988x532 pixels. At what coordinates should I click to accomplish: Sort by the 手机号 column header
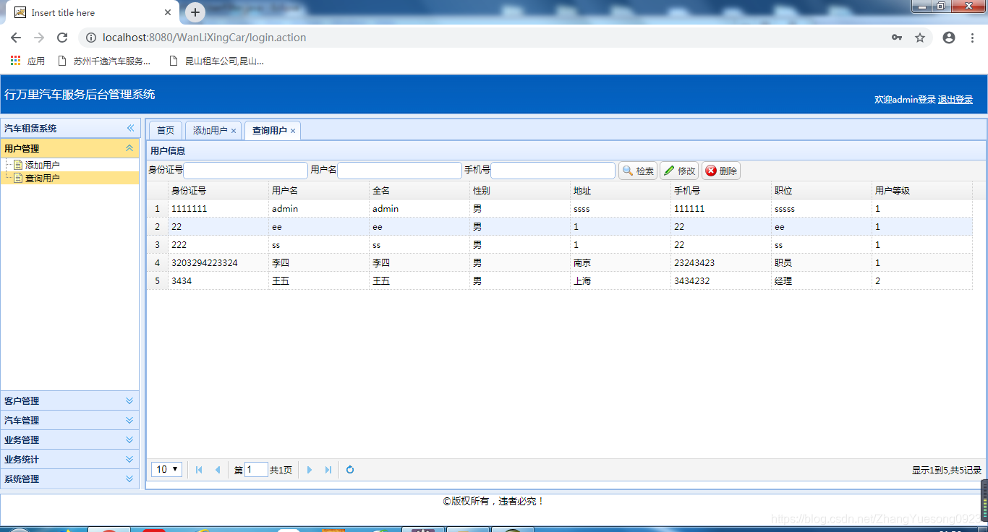click(721, 191)
